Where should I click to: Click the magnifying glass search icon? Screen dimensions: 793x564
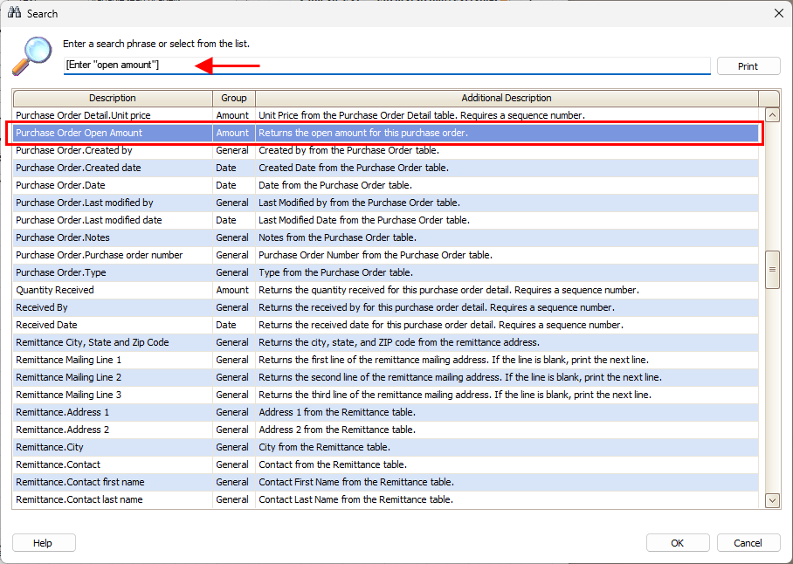(x=31, y=56)
